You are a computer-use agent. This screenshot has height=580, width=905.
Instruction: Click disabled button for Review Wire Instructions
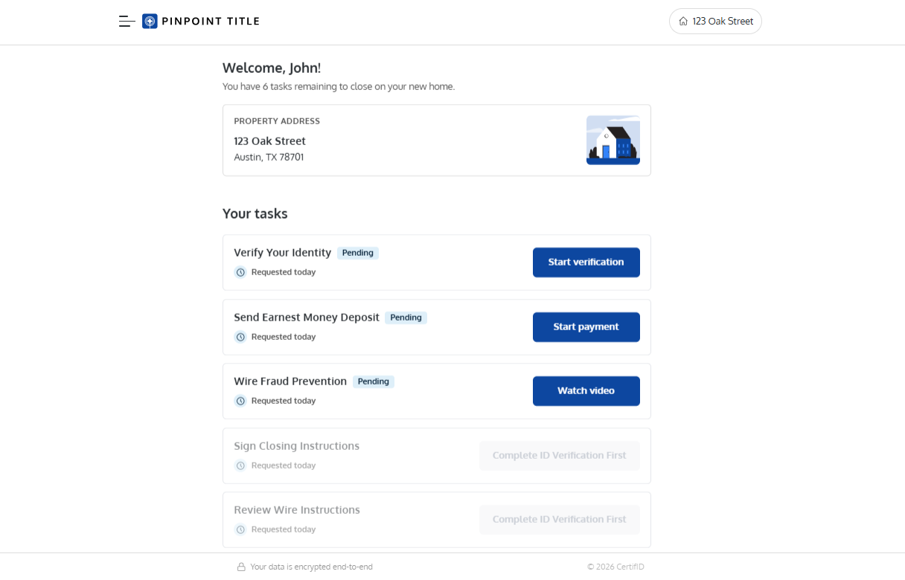[x=560, y=519]
